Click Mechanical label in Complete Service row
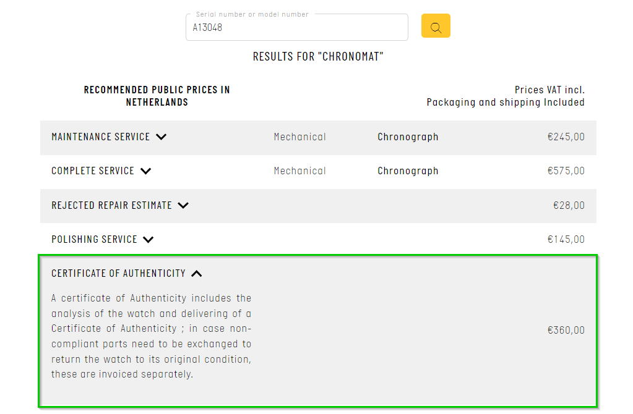Viewport: 633px width, 414px height. point(299,171)
